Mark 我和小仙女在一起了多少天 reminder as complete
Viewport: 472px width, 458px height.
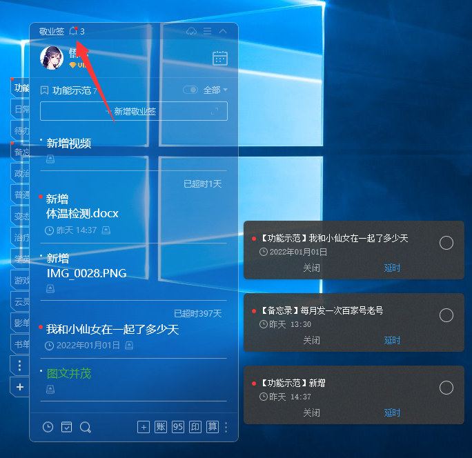click(x=446, y=243)
